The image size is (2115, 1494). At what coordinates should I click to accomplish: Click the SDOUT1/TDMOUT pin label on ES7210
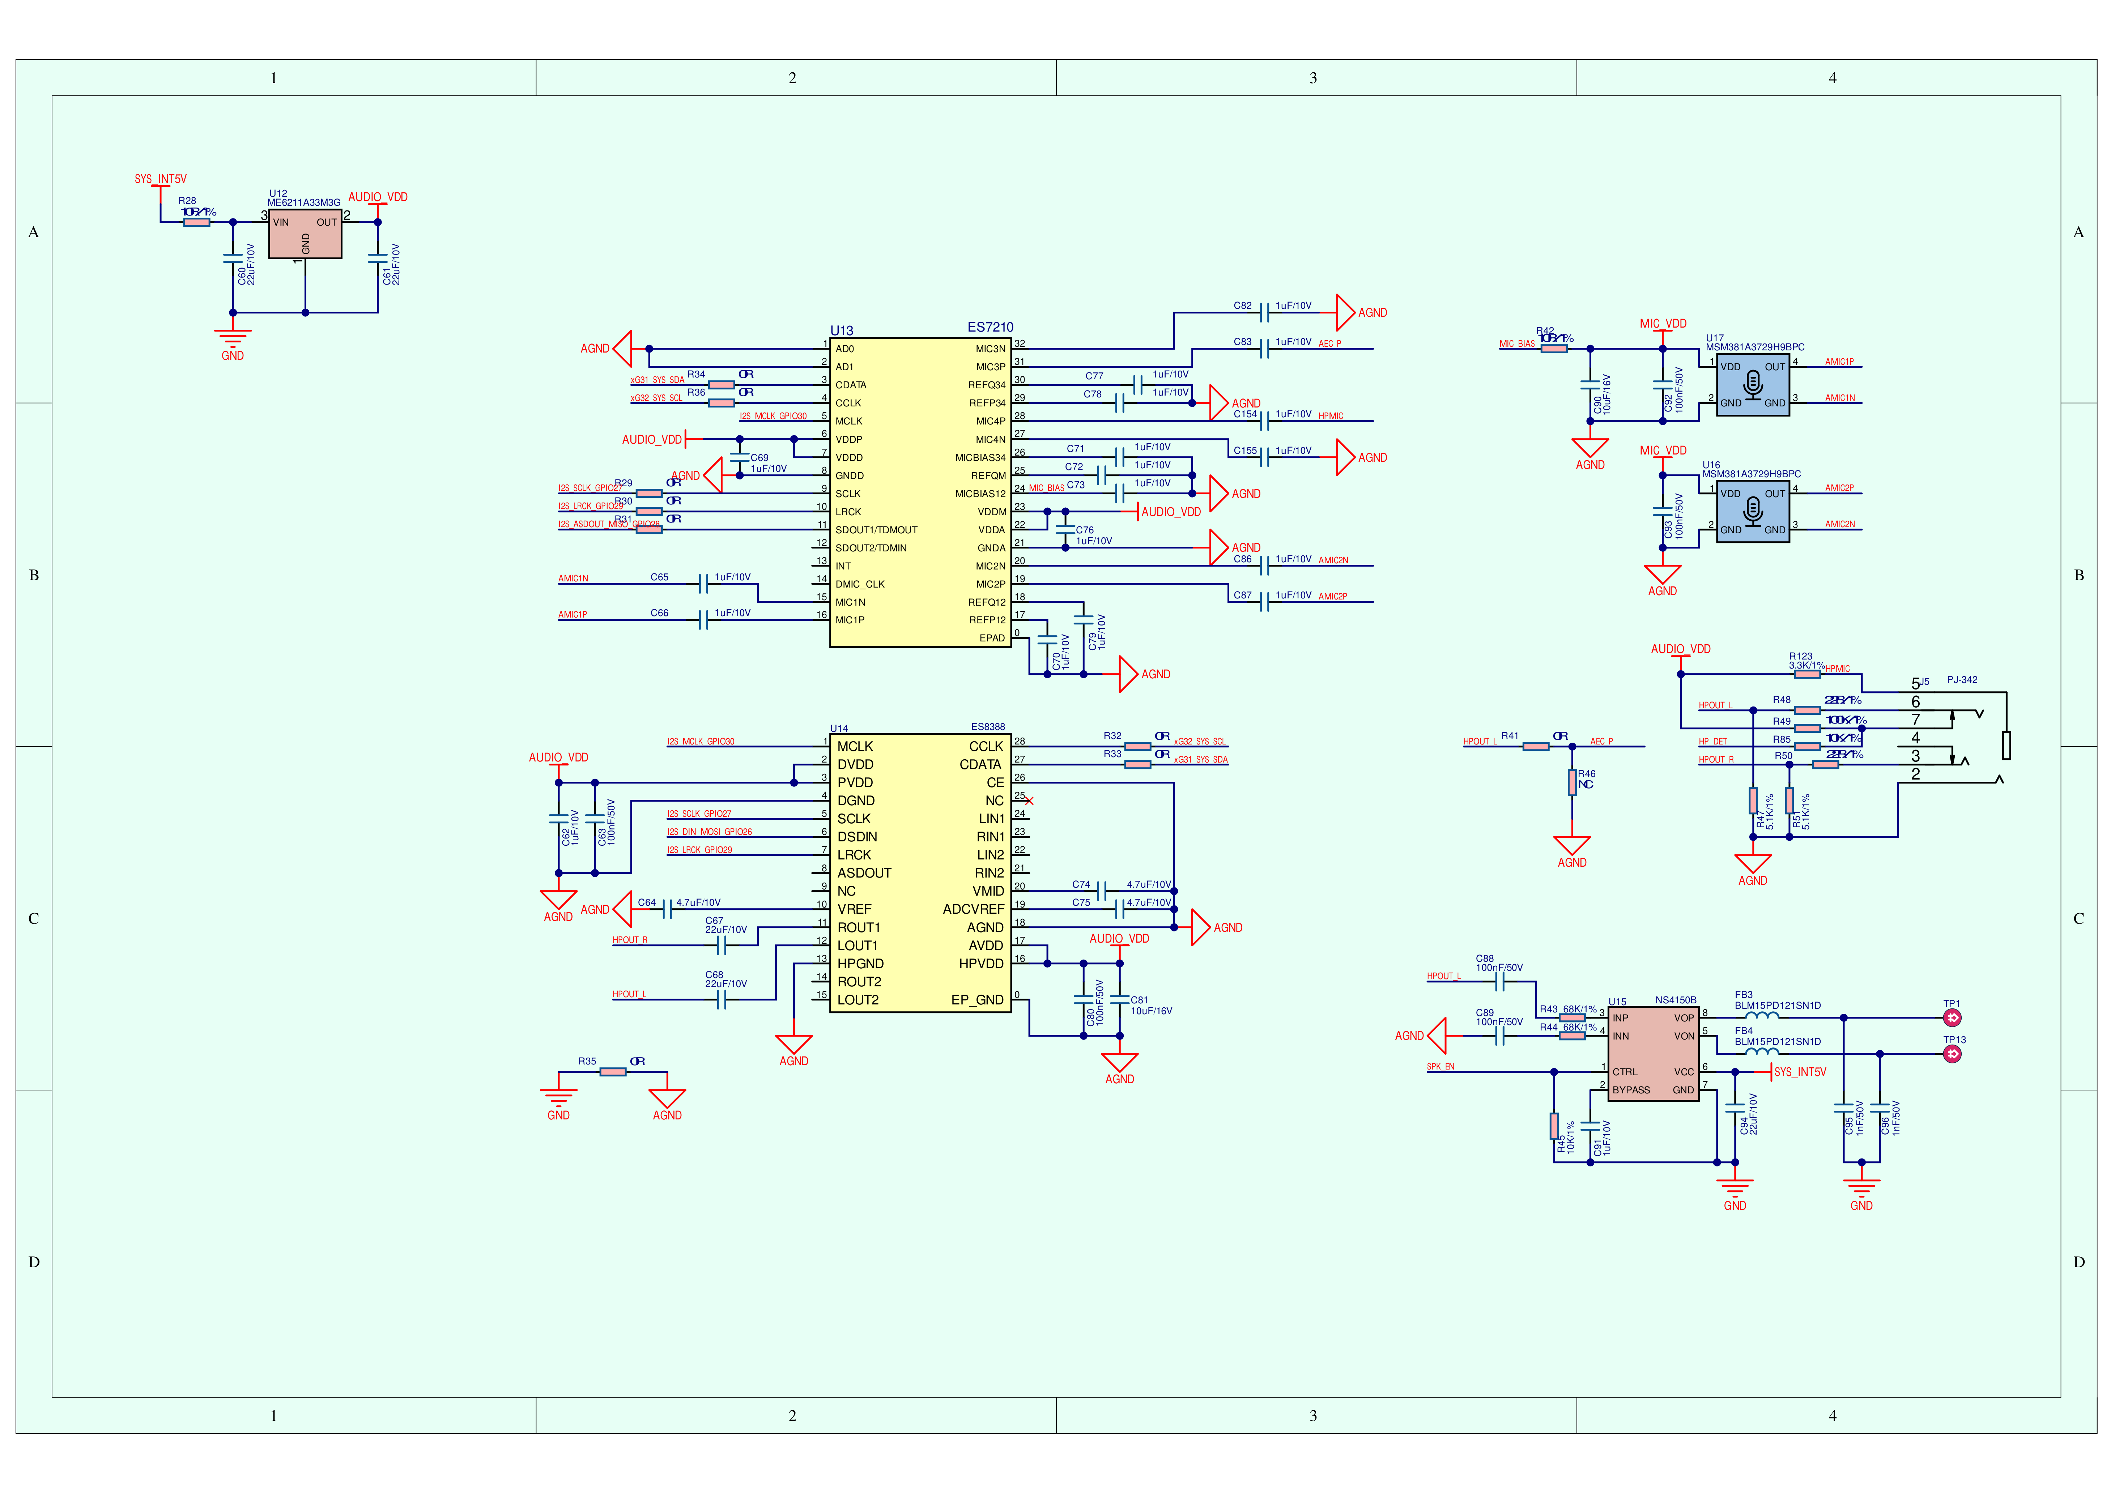876,530
